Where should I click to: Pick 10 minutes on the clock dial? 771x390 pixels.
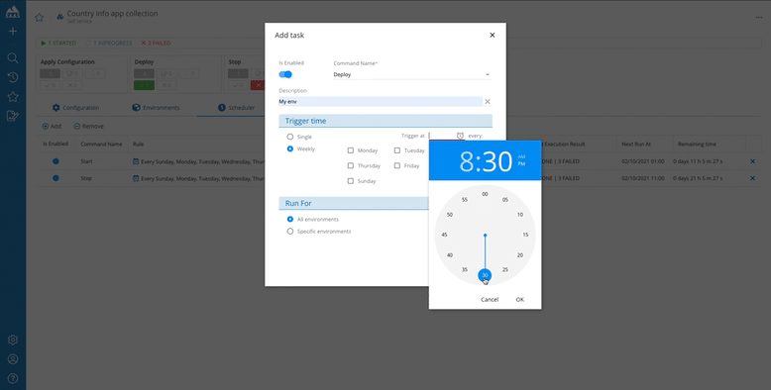[x=520, y=215]
